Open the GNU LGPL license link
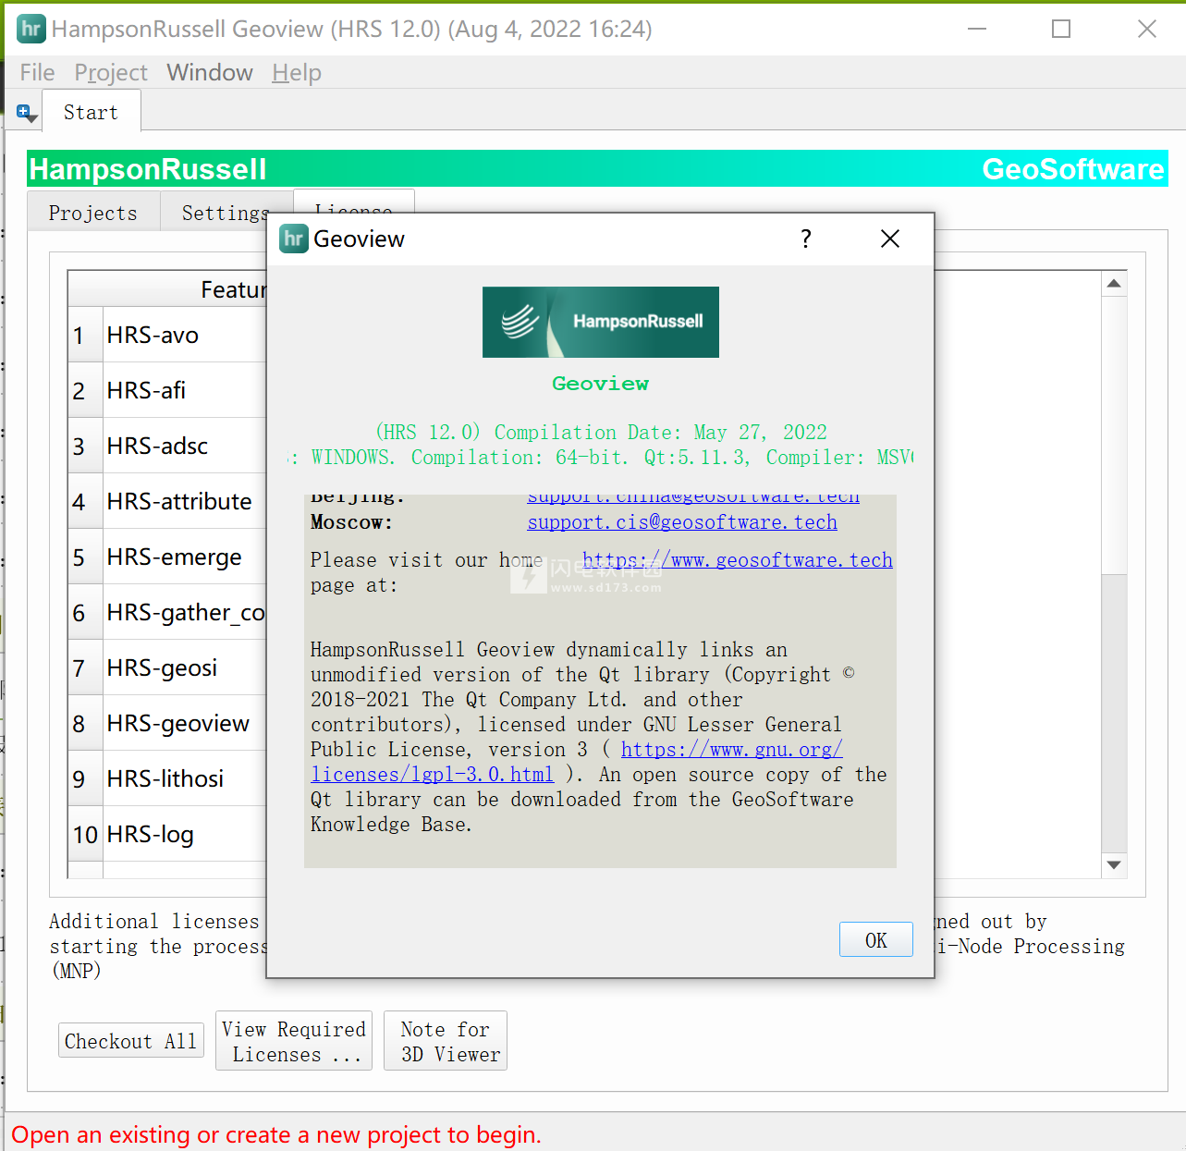1186x1151 pixels. coord(577,762)
